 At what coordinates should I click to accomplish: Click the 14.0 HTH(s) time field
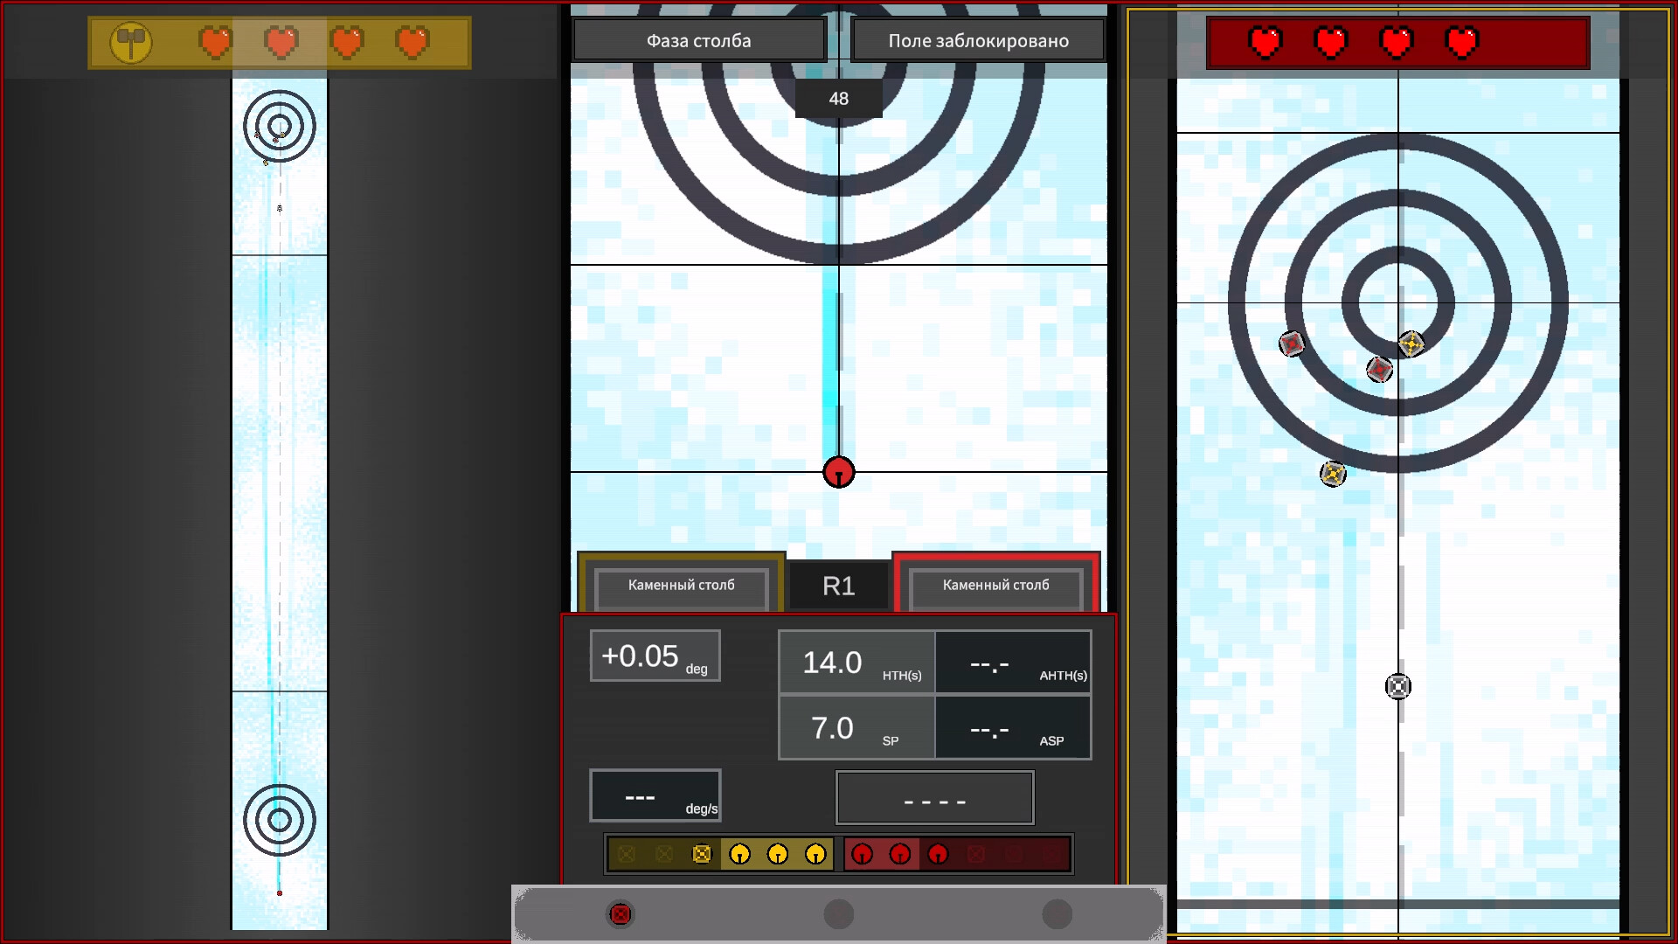856,663
